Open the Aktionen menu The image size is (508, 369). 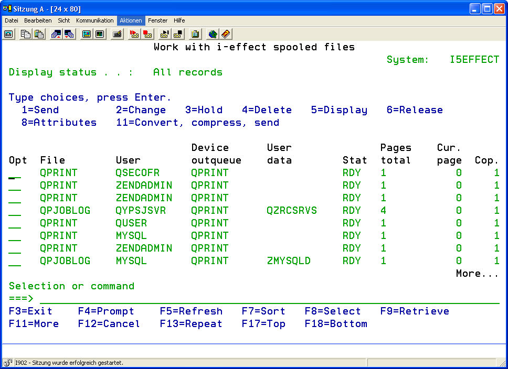(x=130, y=20)
